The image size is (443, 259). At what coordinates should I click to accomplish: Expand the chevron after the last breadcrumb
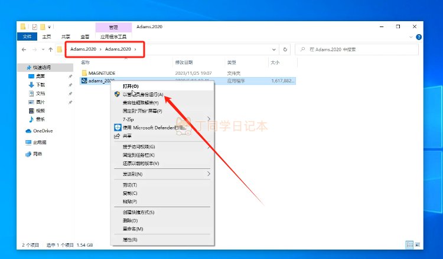135,49
